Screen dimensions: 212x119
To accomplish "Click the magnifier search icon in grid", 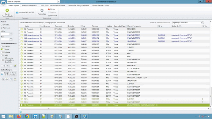I will pyautogui.click(x=202, y=23).
